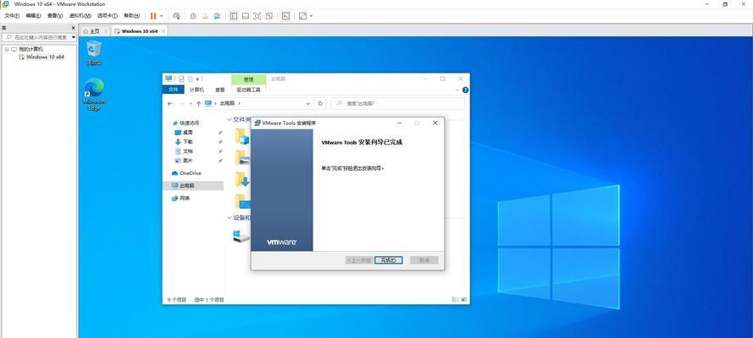Click the Recycle Bin desktop icon

[x=94, y=52]
